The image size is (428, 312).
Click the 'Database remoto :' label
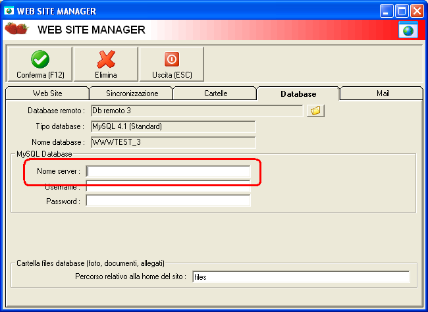tap(56, 111)
